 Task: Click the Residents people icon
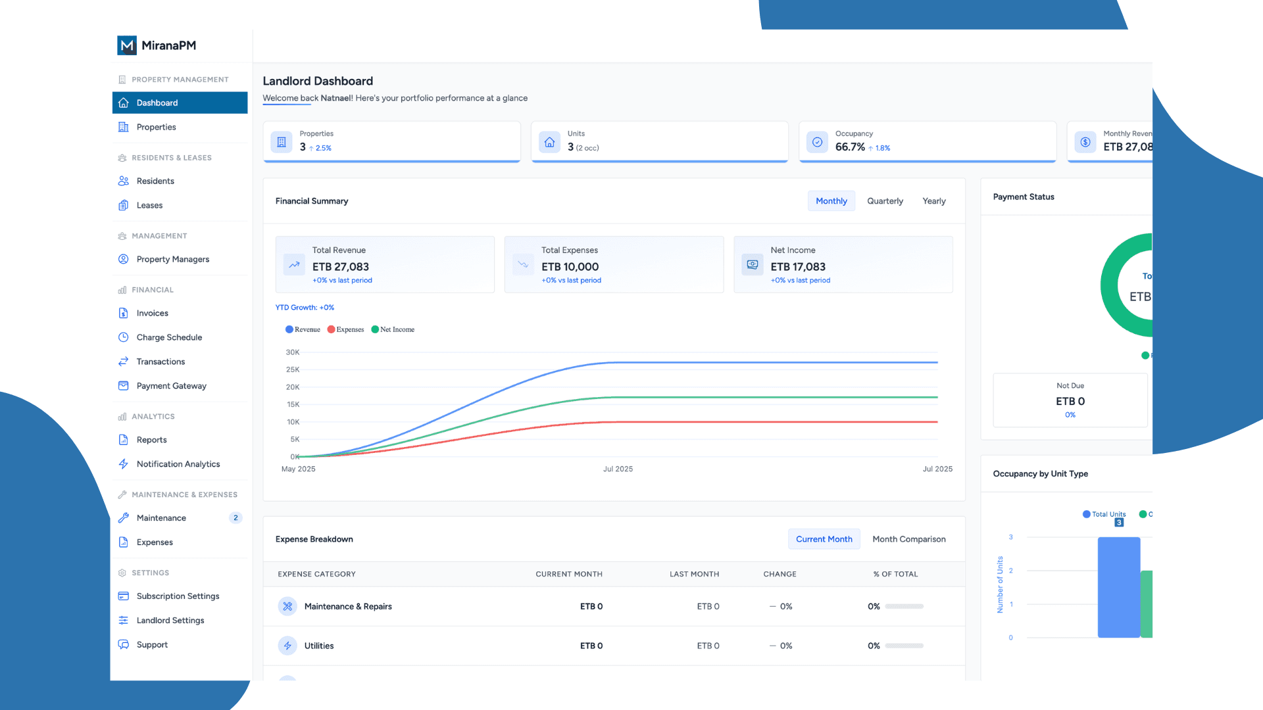[x=124, y=181]
